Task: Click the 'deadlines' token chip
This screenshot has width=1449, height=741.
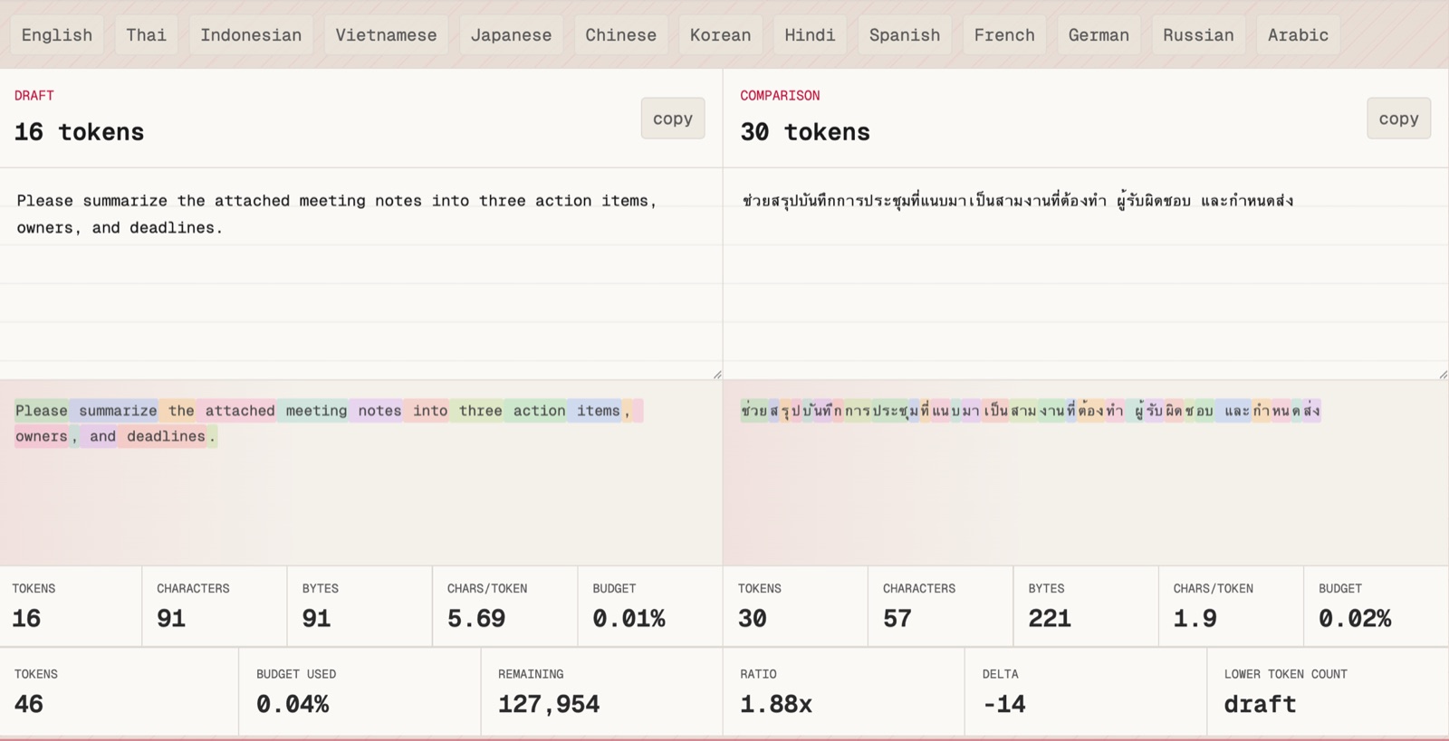Action: (x=163, y=436)
